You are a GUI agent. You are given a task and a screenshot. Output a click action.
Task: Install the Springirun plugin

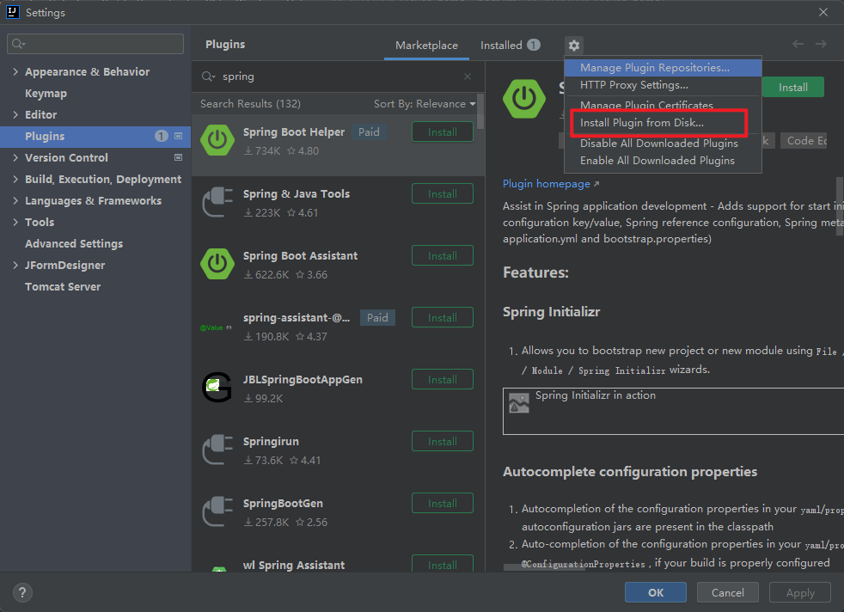443,441
